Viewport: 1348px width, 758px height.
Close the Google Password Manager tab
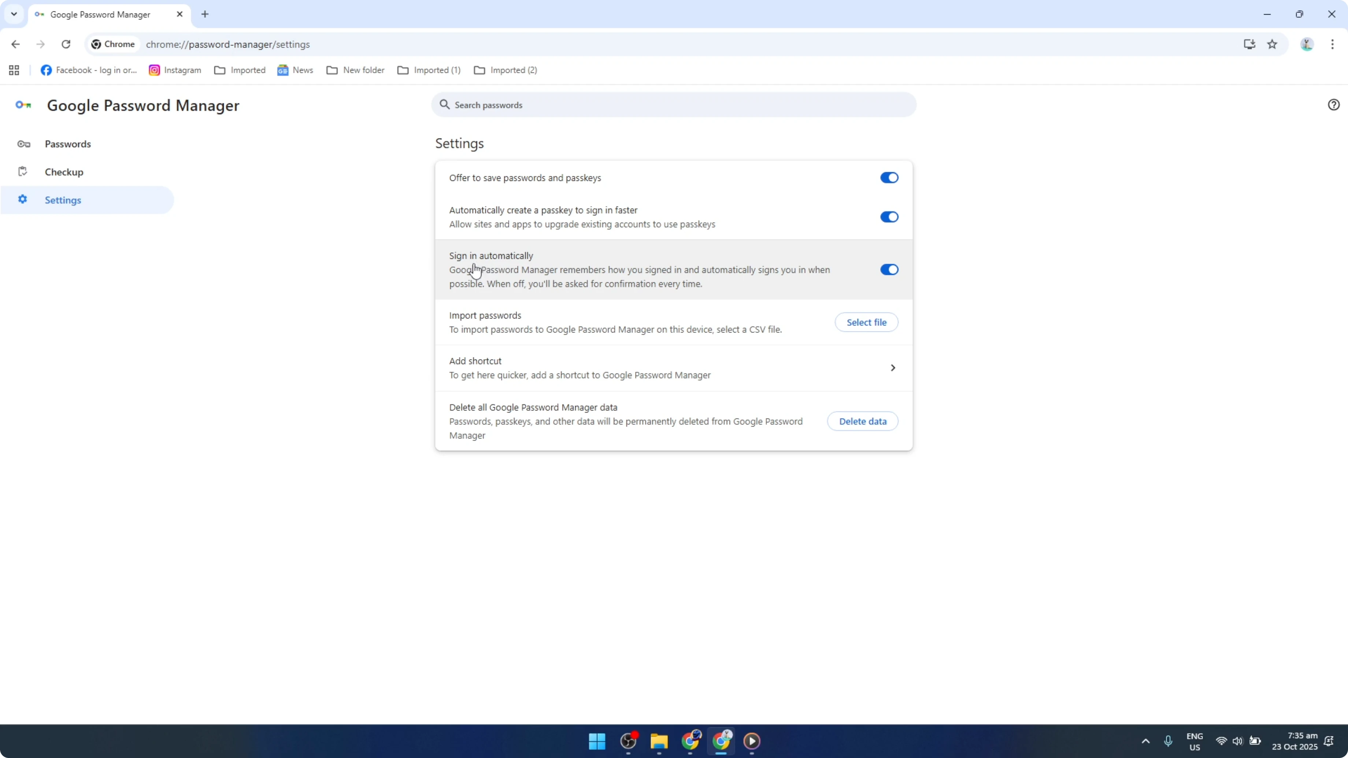pos(179,14)
